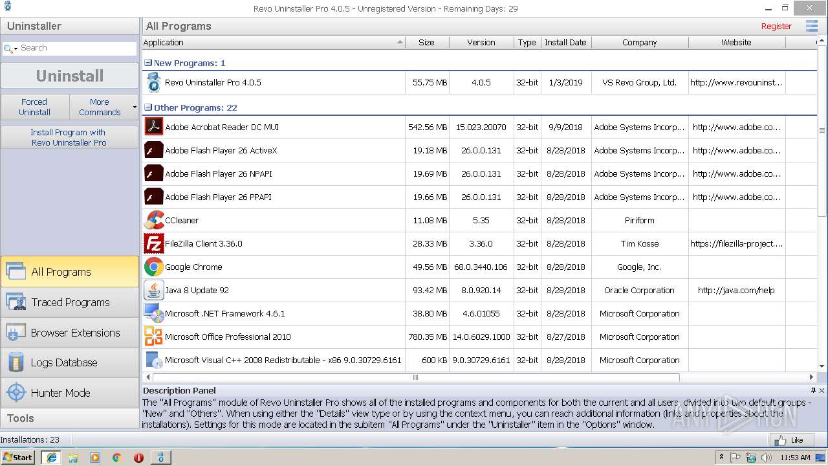Expand the Tools section
Screen dimensions: 828x466
[69, 418]
